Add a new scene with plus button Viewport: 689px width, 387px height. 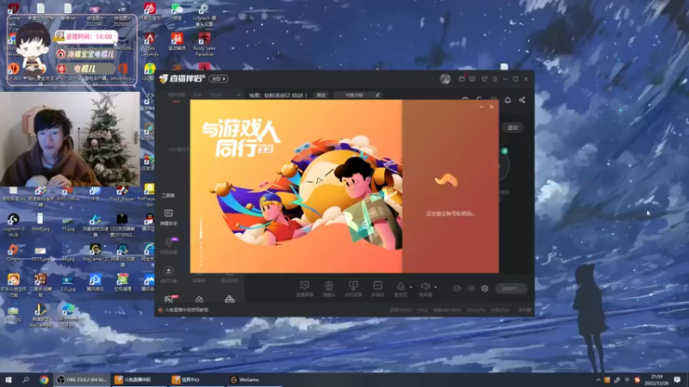pos(239,95)
